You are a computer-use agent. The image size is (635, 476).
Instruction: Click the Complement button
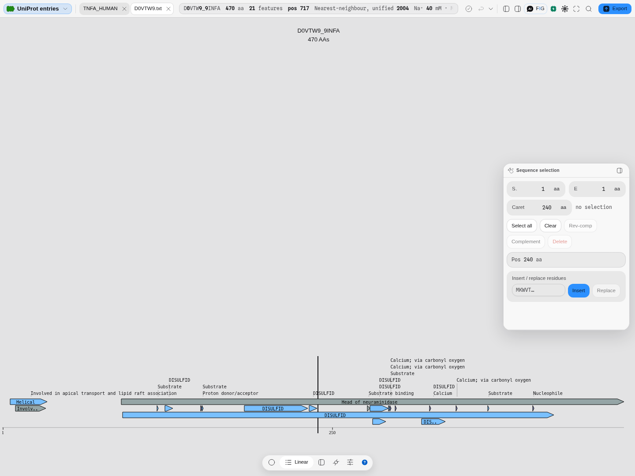(x=526, y=242)
